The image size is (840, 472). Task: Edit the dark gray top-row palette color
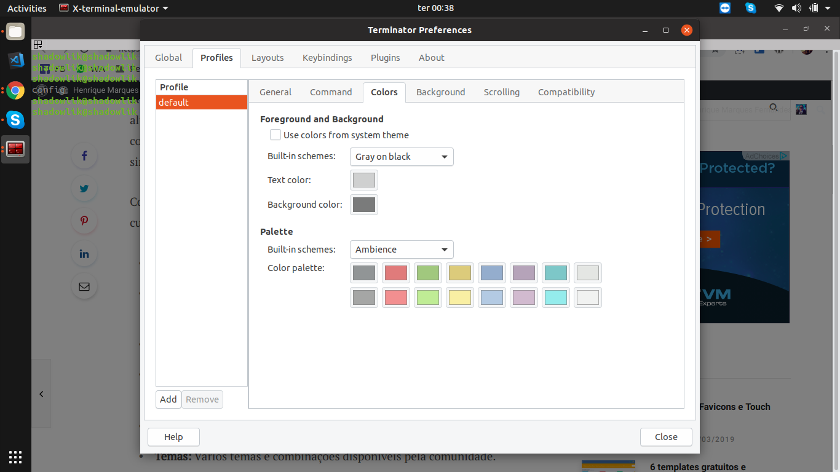tap(364, 273)
